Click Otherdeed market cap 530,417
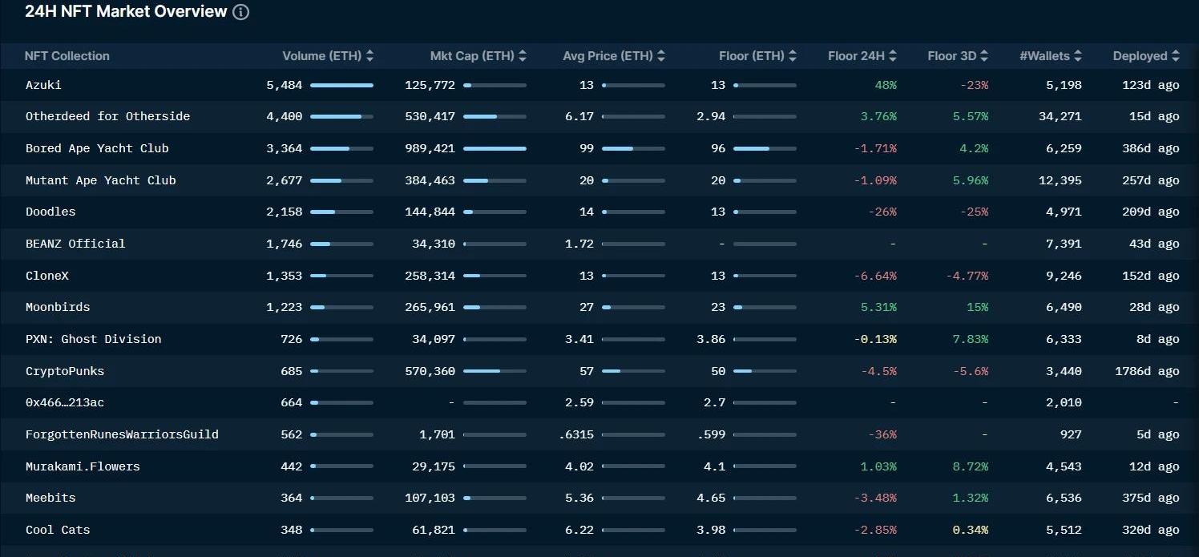Viewport: 1199px width, 557px height. [x=430, y=116]
